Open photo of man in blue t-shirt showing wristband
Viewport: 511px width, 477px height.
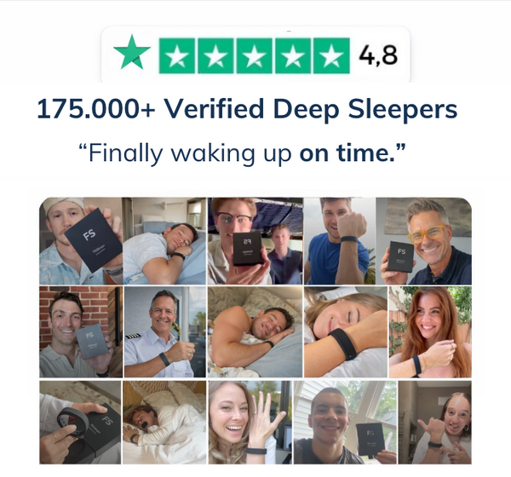click(340, 241)
